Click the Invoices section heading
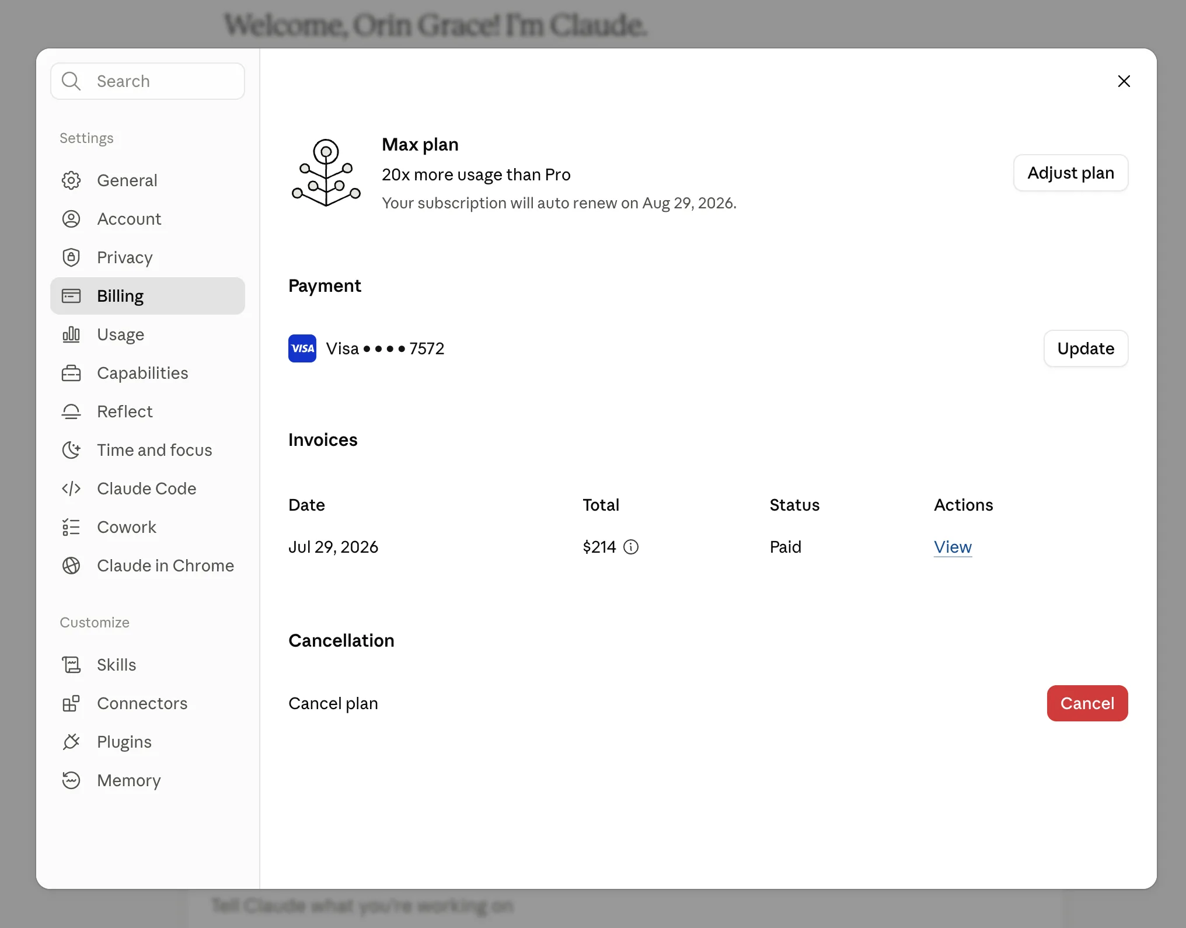This screenshot has height=928, width=1186. point(323,439)
